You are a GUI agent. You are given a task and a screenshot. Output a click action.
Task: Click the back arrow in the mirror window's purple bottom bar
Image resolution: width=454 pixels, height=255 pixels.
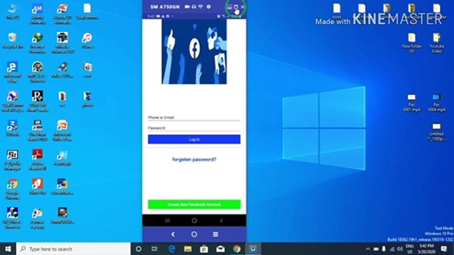pyautogui.click(x=173, y=234)
